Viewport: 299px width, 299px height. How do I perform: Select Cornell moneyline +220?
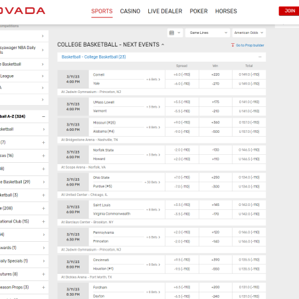pyautogui.click(x=215, y=74)
